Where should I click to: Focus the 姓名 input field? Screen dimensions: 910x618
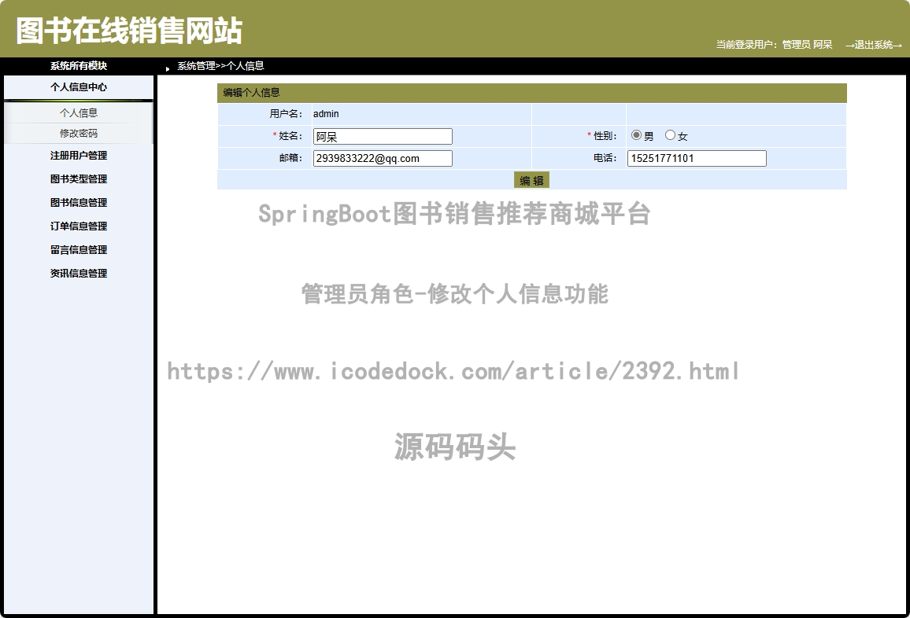pos(383,136)
